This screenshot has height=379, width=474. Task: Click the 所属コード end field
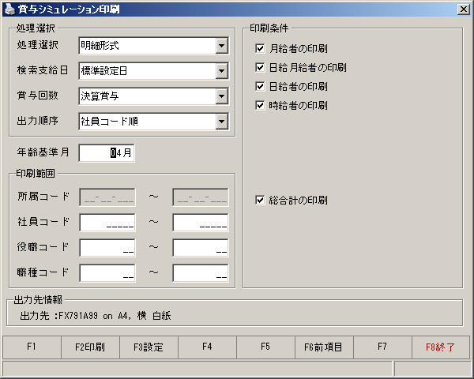[x=201, y=197]
